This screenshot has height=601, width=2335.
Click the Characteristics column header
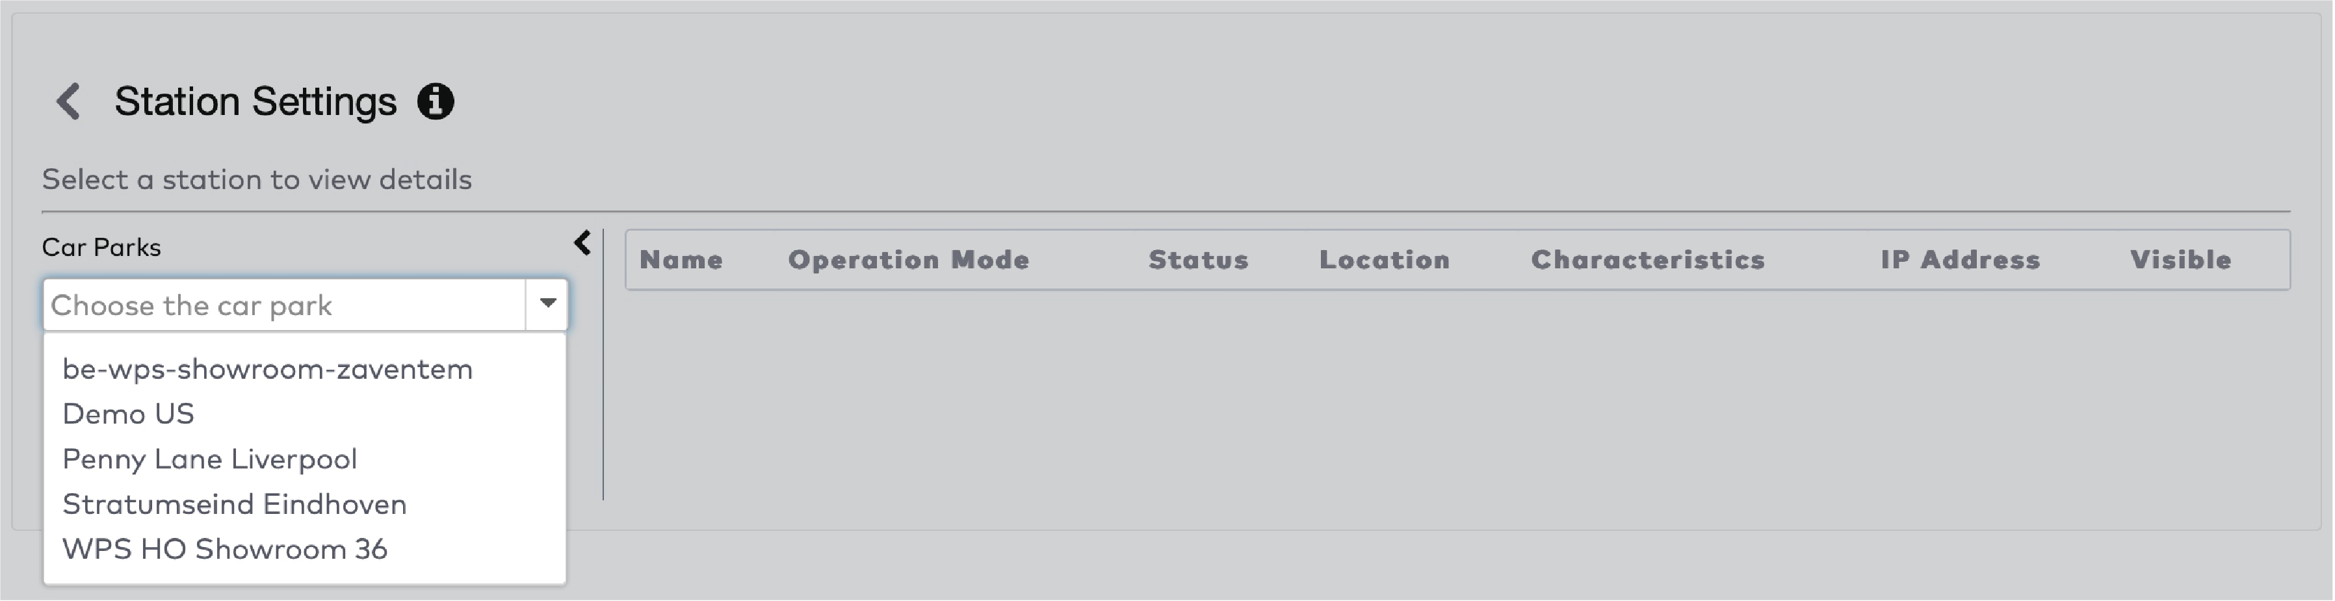click(1648, 260)
